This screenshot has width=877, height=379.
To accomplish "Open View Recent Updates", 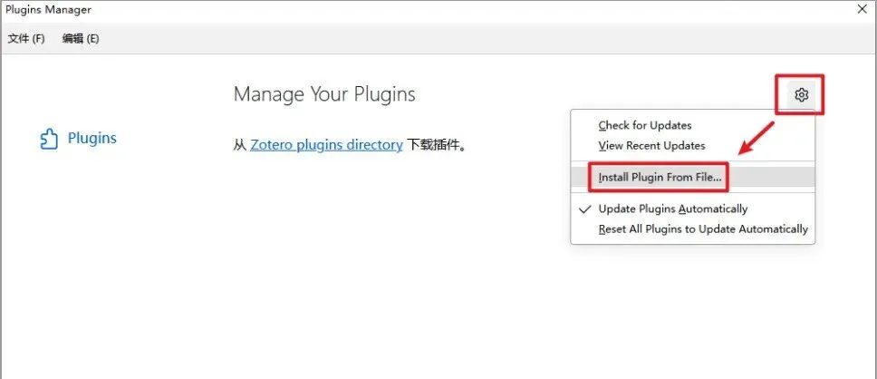I will coord(692,146).
